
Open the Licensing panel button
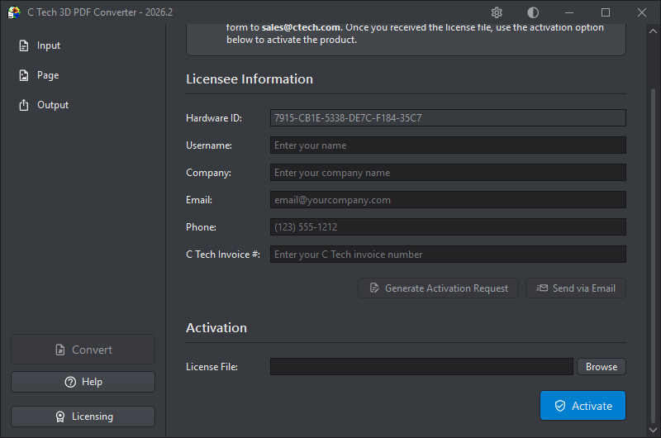coord(83,417)
